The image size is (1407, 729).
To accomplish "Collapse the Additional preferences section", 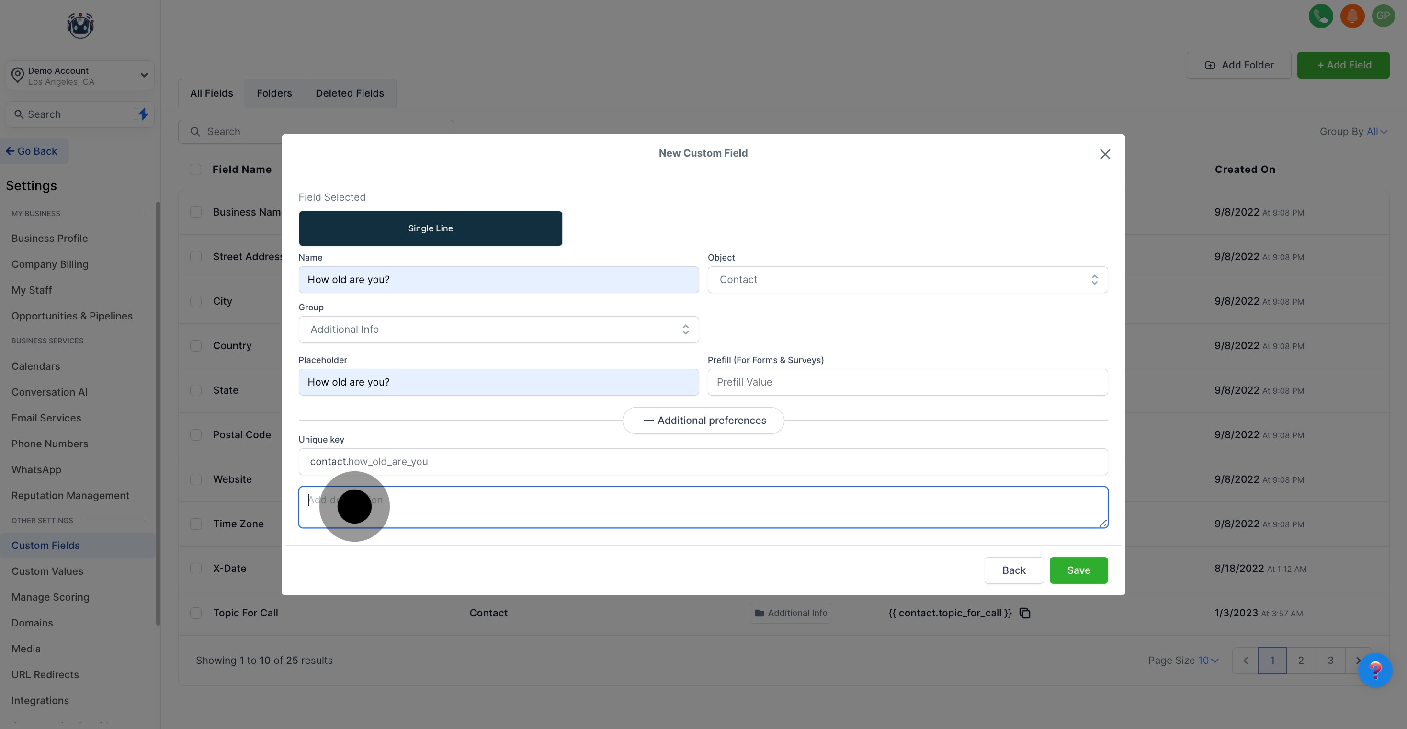I will click(703, 420).
